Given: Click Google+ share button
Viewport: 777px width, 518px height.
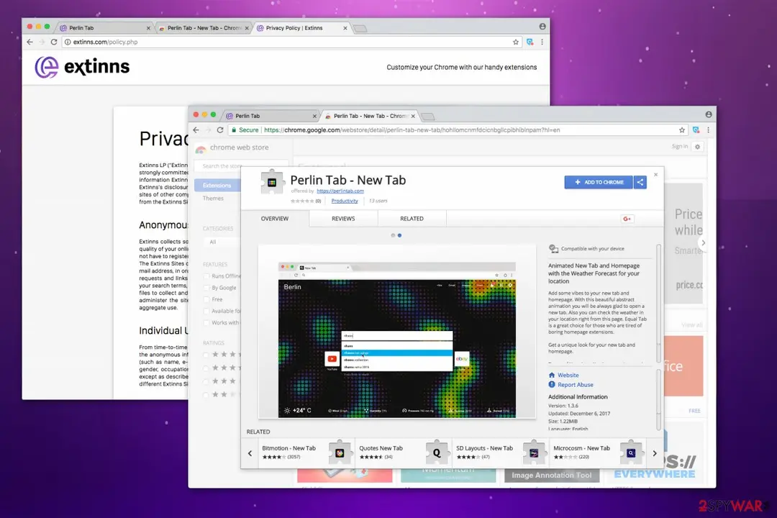Looking at the screenshot, I should 627,219.
